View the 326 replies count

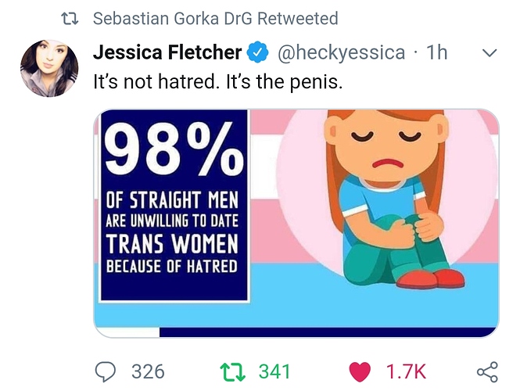pyautogui.click(x=148, y=371)
